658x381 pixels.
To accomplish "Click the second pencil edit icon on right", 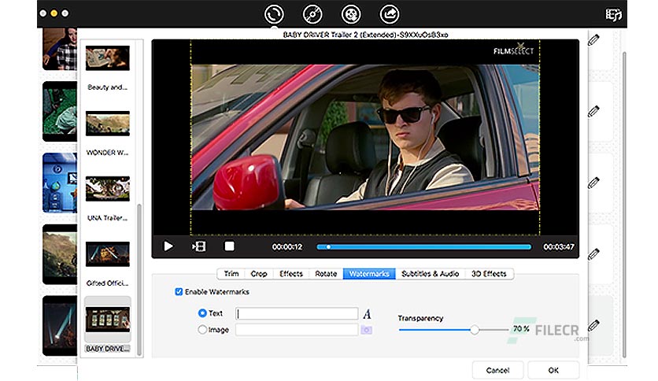I will click(x=593, y=112).
